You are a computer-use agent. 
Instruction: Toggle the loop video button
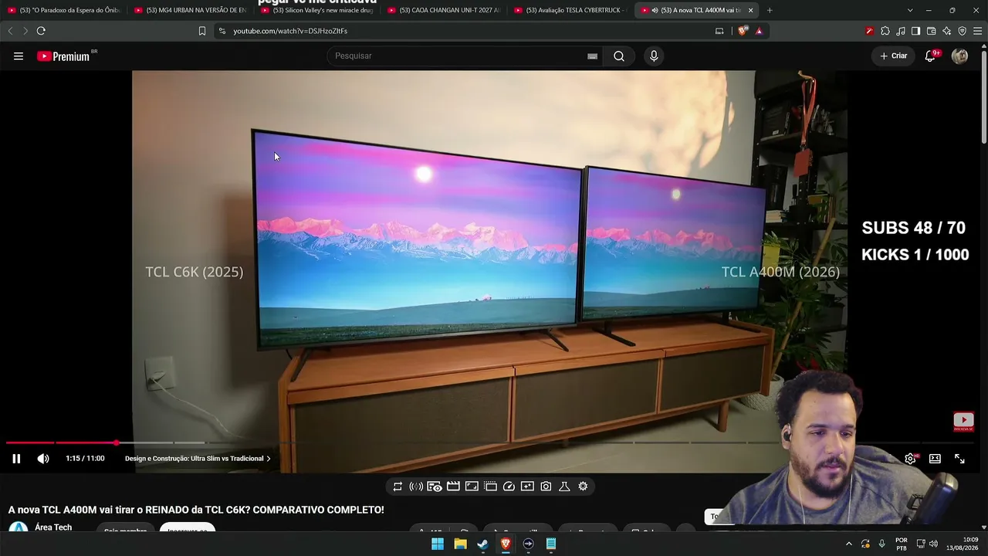pyautogui.click(x=398, y=486)
